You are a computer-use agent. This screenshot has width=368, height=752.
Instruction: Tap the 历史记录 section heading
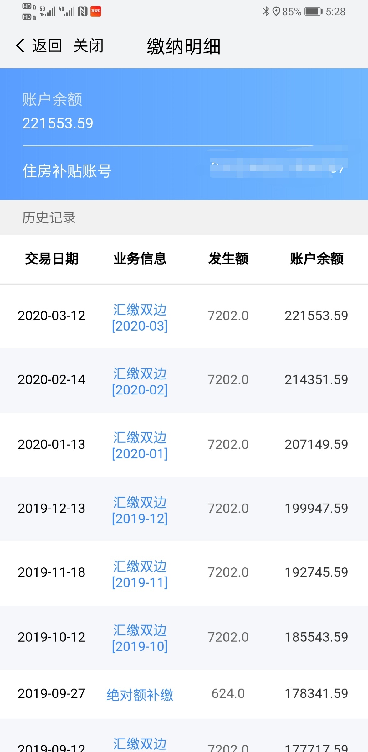[x=49, y=217]
